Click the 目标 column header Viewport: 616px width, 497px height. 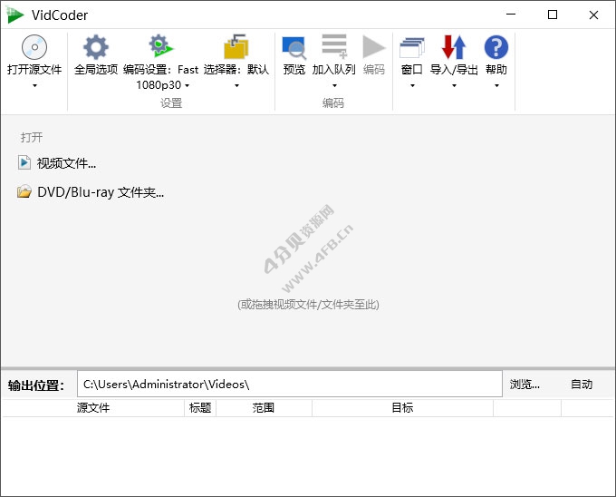402,408
